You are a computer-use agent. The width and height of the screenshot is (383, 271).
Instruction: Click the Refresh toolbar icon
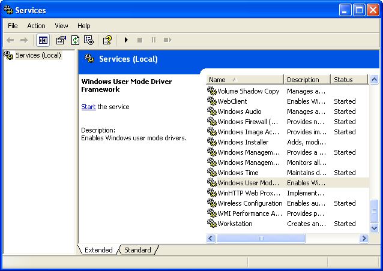(x=75, y=40)
